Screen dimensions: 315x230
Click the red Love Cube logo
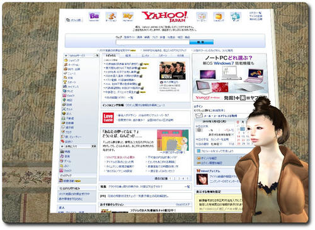tap(108, 118)
